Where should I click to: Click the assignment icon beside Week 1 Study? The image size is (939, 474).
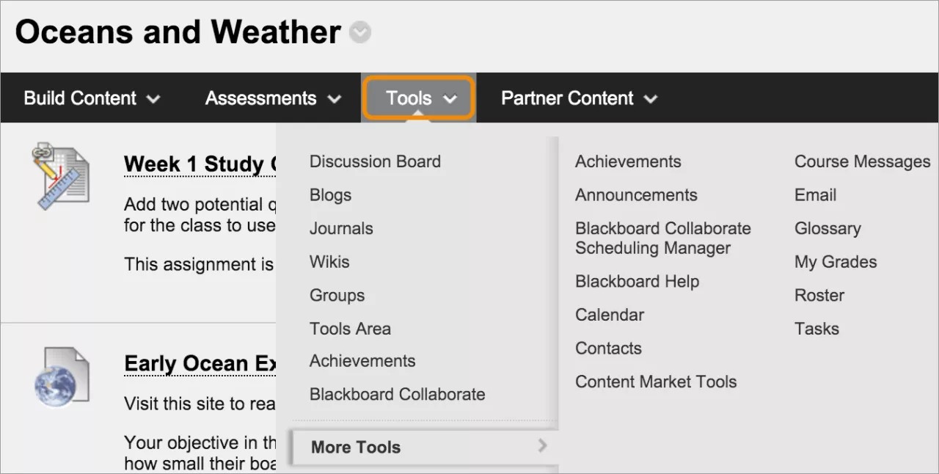pyautogui.click(x=62, y=175)
